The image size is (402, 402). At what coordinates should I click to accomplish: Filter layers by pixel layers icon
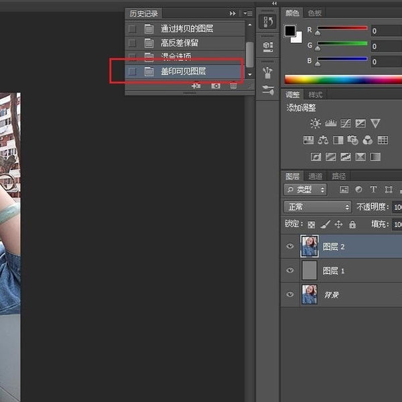(x=344, y=190)
